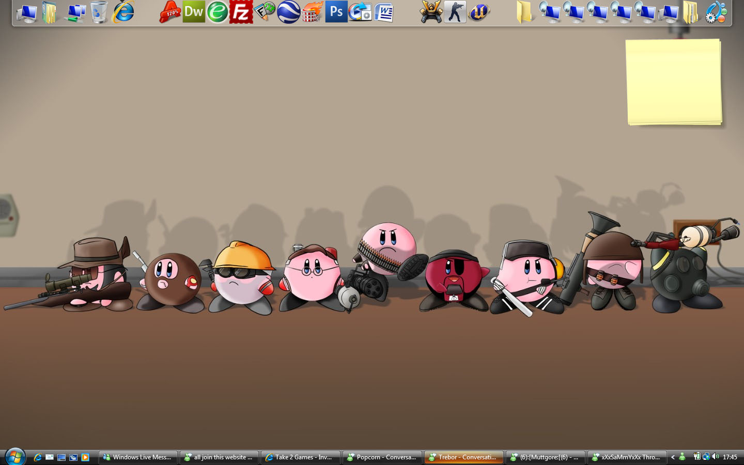The width and height of the screenshot is (744, 465).
Task: Launch Counter-Strike from the dock
Action: pyautogui.click(x=455, y=12)
